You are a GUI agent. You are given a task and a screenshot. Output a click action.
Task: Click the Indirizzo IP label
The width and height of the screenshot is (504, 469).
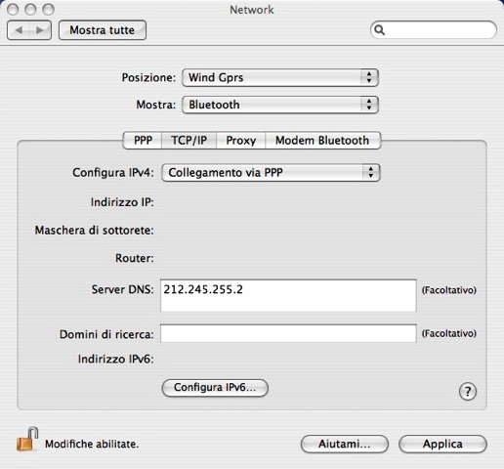click(122, 202)
